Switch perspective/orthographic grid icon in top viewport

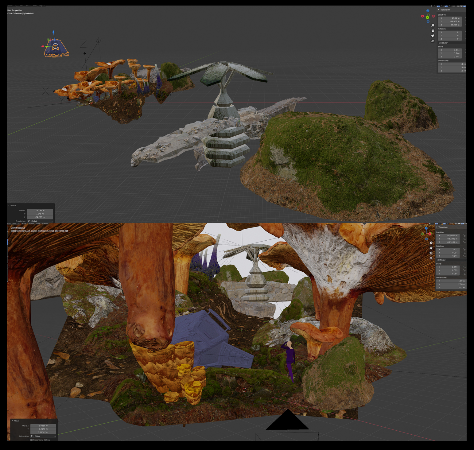tap(433, 41)
